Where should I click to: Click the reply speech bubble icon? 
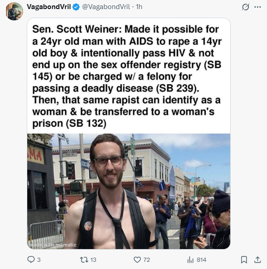tap(31, 259)
